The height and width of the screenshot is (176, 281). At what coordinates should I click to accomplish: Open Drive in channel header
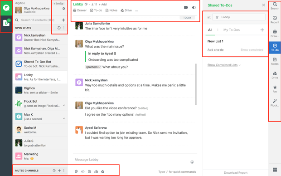[x=126, y=10]
